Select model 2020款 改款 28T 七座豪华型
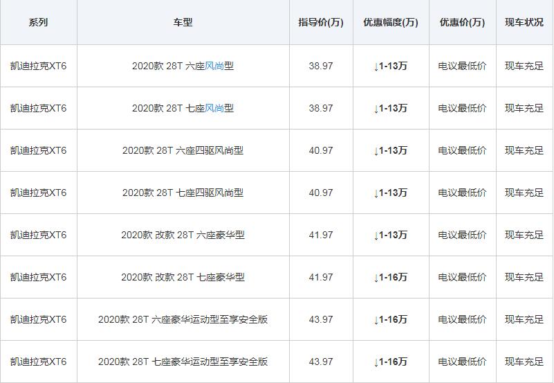This screenshot has height=383, width=554. (x=183, y=277)
